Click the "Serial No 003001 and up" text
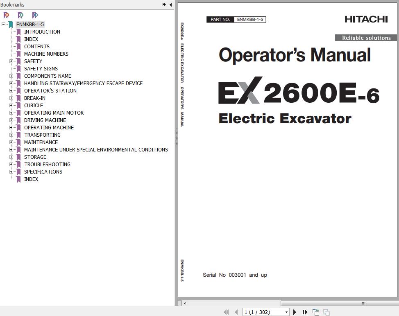The width and height of the screenshot is (399, 316). [235, 275]
